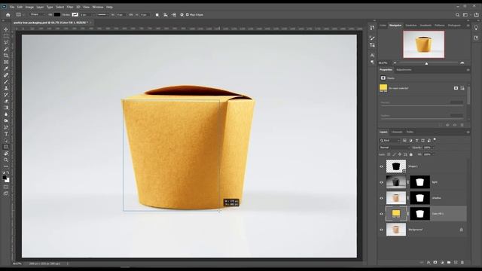The image size is (482, 271).
Task: Toggle the Align Edges checkbox
Action: click(188, 15)
